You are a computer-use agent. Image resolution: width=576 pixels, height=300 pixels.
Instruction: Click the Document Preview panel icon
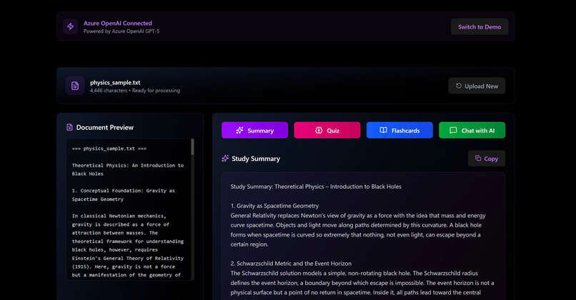69,127
